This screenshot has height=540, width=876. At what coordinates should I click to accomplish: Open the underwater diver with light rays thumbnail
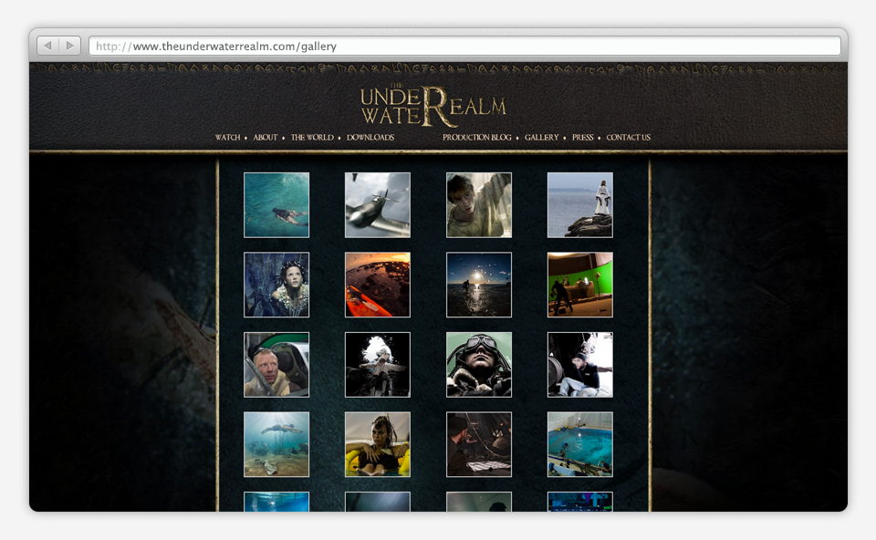click(276, 444)
